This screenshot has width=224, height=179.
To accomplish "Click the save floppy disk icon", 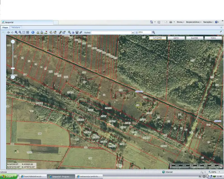I will click(x=77, y=32).
